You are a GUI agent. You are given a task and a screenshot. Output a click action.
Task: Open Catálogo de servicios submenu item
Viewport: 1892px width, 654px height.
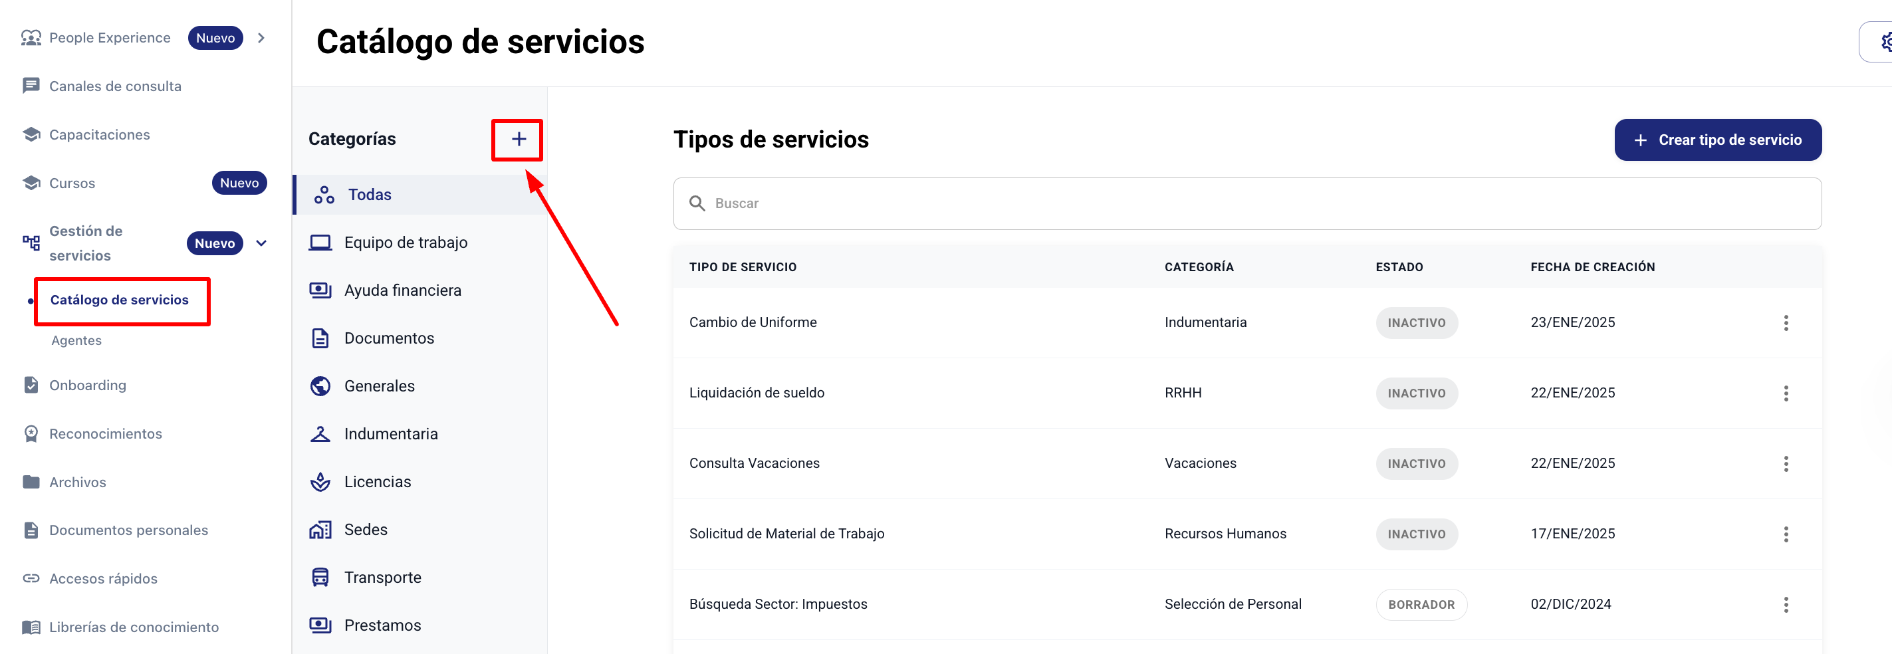click(x=119, y=300)
